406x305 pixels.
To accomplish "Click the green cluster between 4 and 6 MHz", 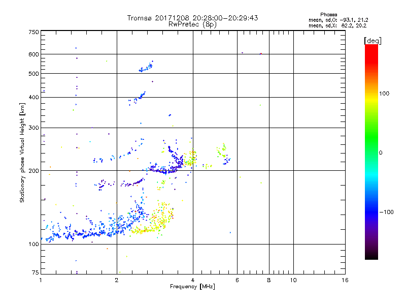I will 221,150.
